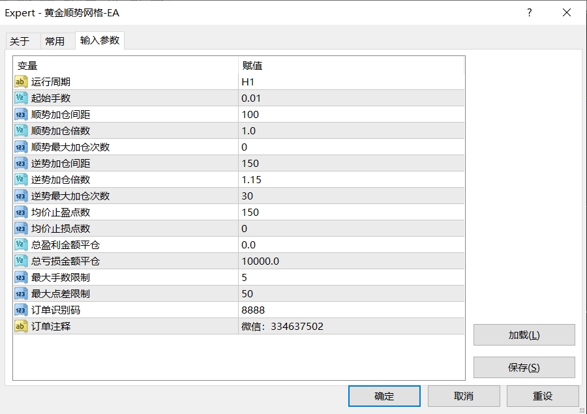587x414 pixels.
Task: Click the icon next to 总亏损金额平仓
Action: (x=21, y=261)
